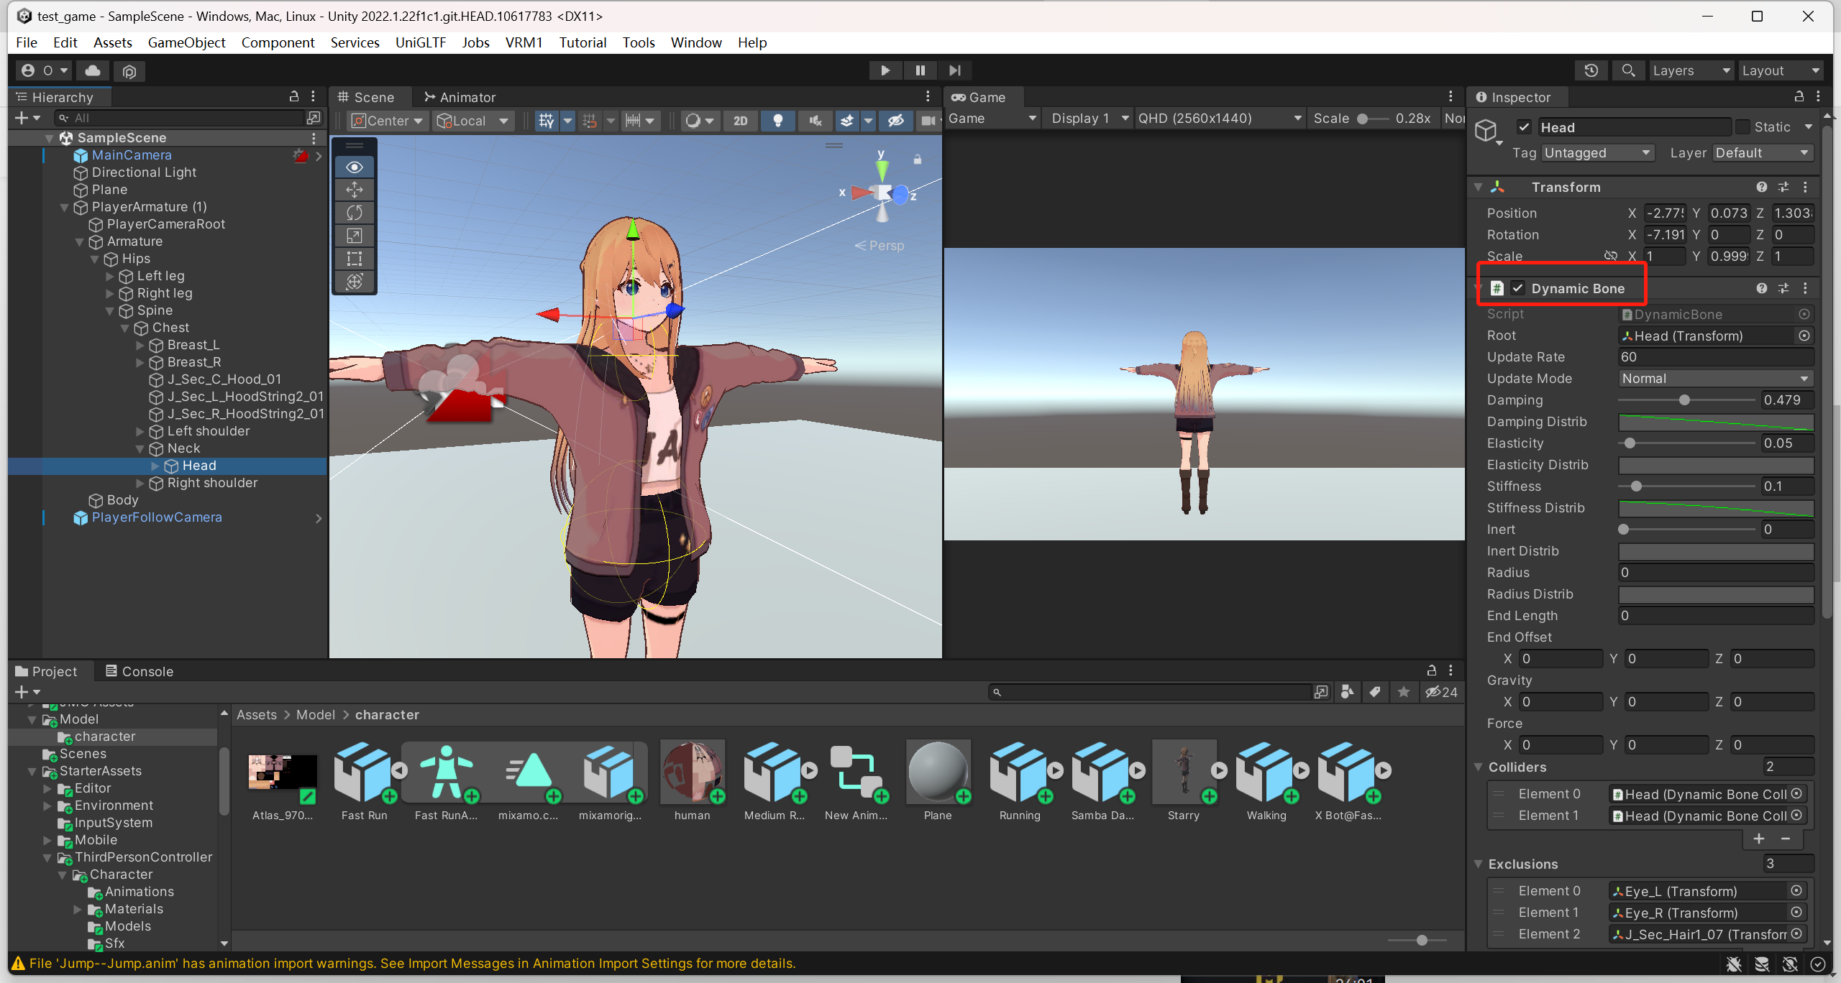1841x983 pixels.
Task: Select the Move tool in Scene toolbar
Action: [353, 190]
